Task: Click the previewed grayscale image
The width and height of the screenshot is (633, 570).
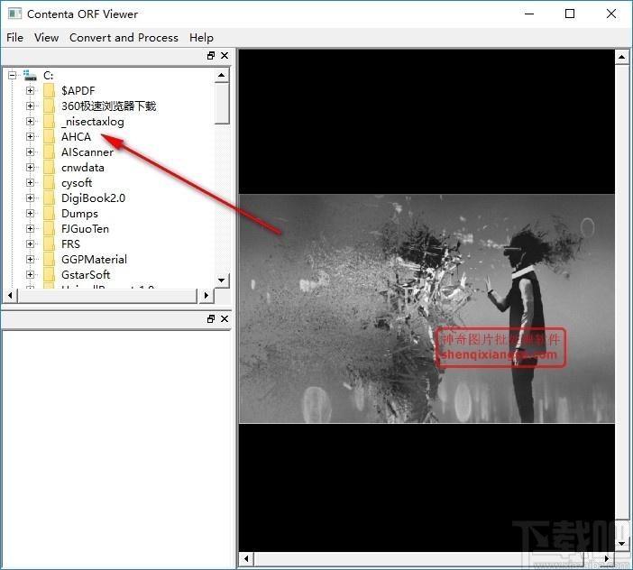Action: (427, 308)
